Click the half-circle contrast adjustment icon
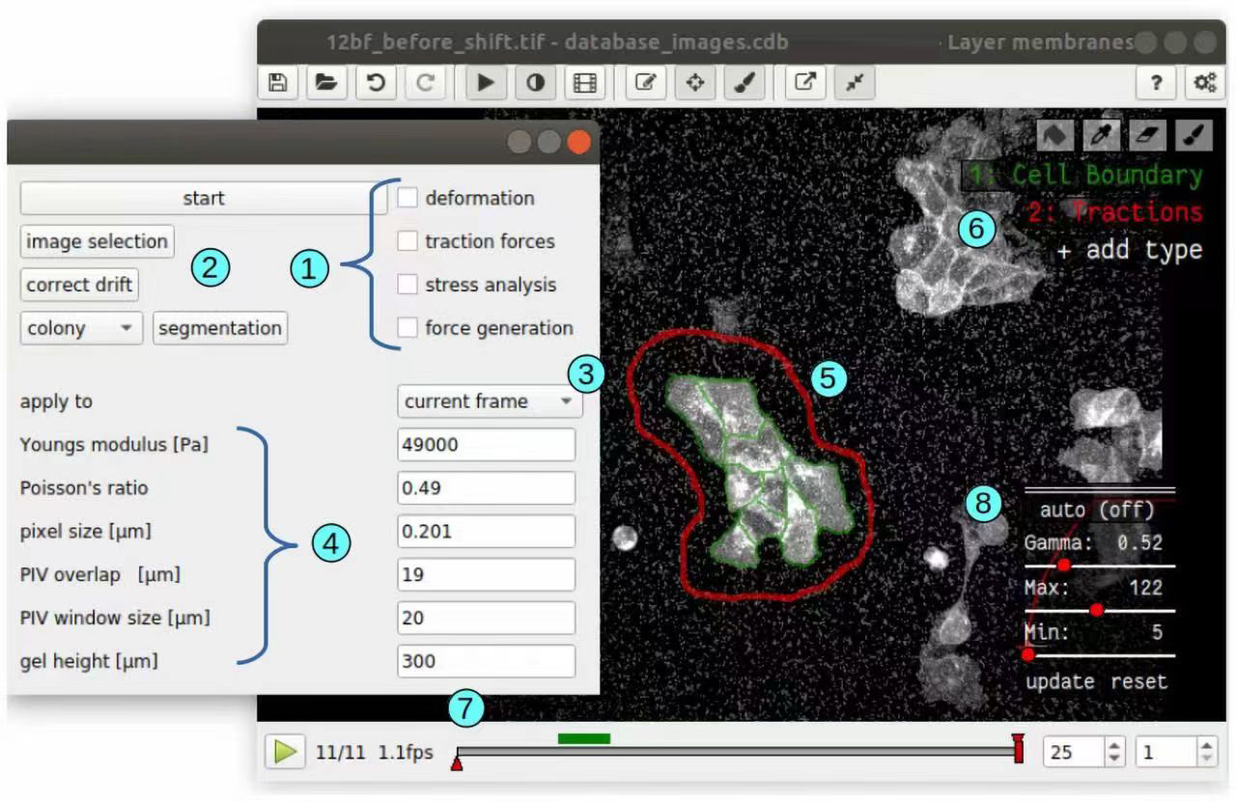This screenshot has width=1236, height=802. (535, 83)
